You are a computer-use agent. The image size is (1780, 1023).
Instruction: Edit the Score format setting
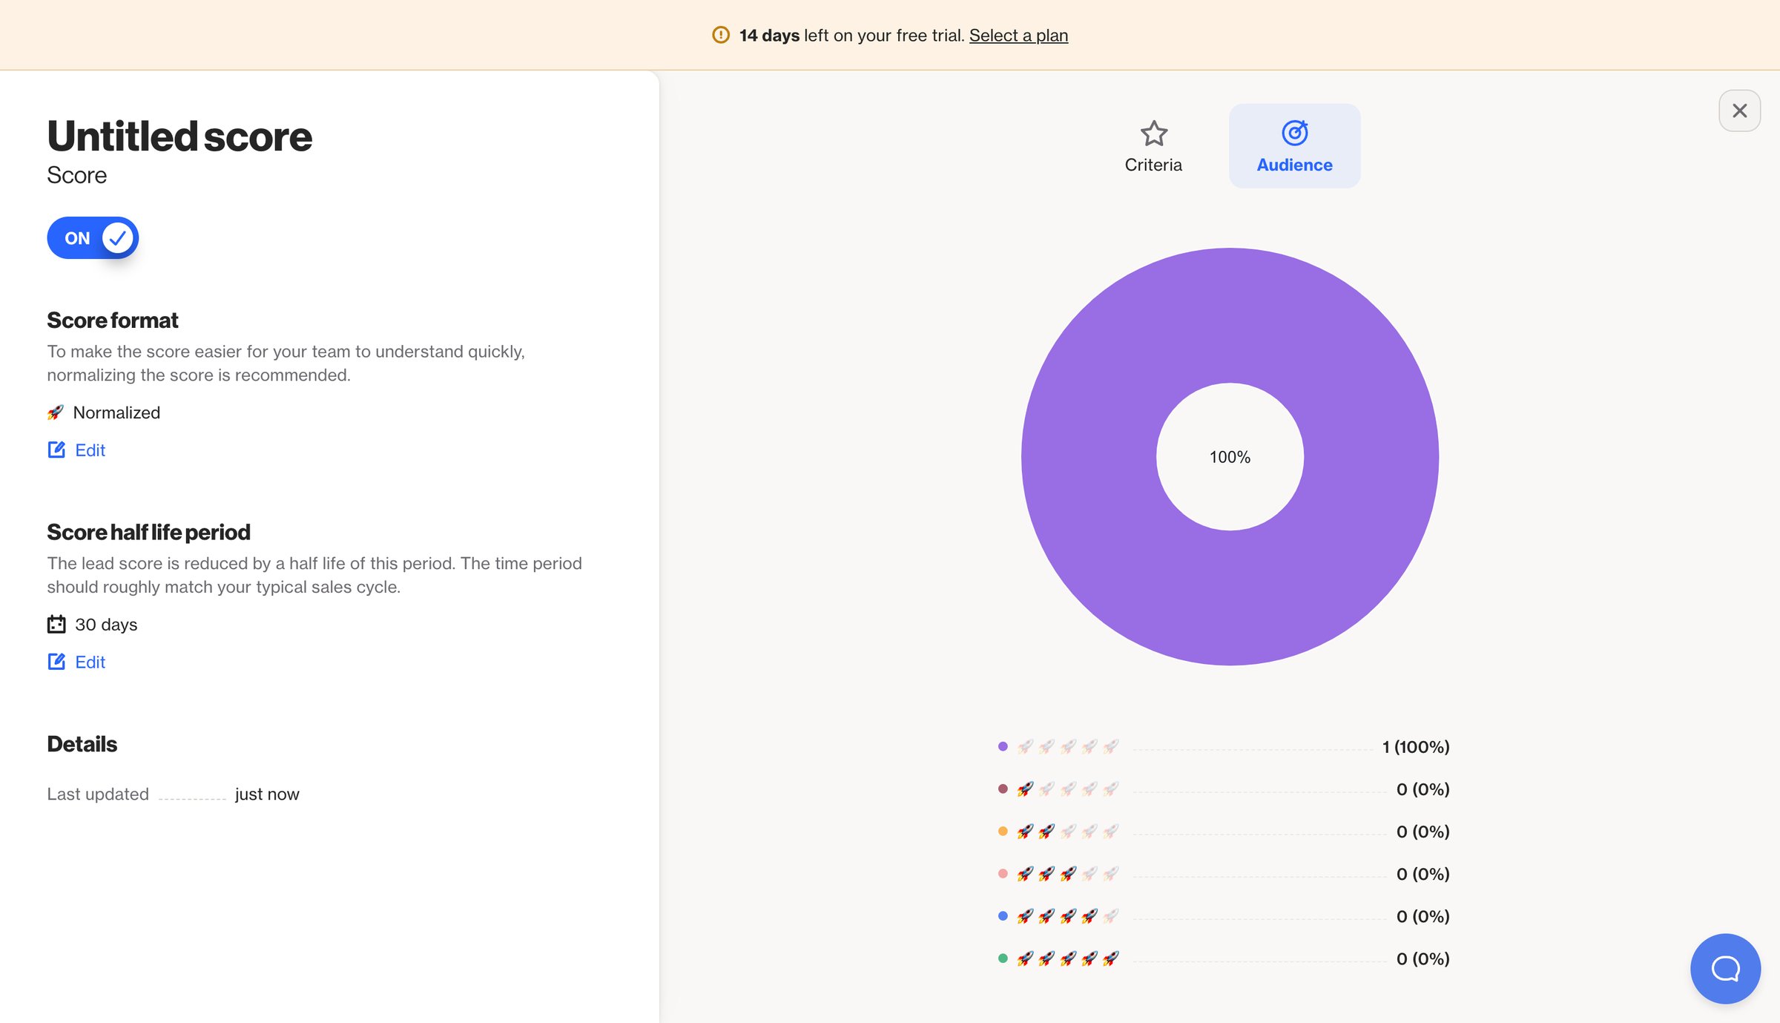point(76,450)
